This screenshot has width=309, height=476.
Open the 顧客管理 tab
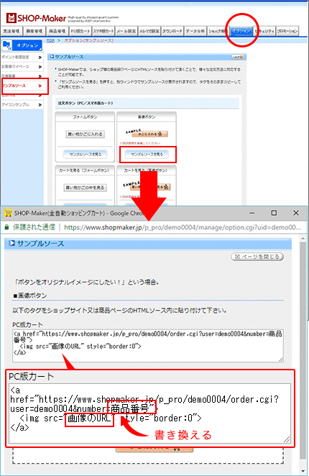click(34, 31)
